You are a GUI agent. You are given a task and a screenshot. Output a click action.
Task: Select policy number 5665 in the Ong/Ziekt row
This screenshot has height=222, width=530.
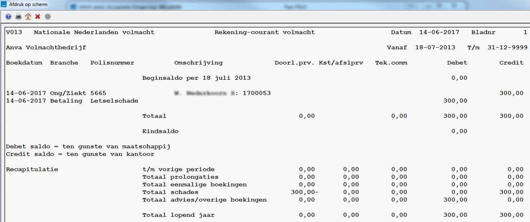pos(98,93)
